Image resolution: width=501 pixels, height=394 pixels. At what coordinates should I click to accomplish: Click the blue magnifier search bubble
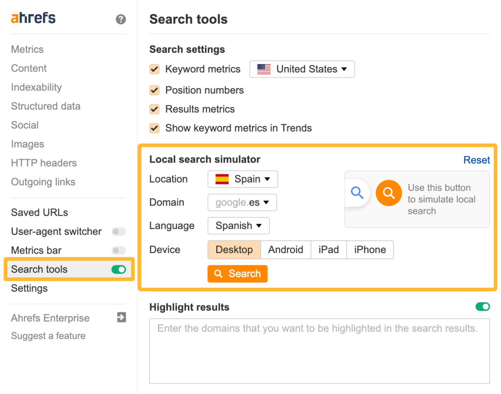point(357,193)
